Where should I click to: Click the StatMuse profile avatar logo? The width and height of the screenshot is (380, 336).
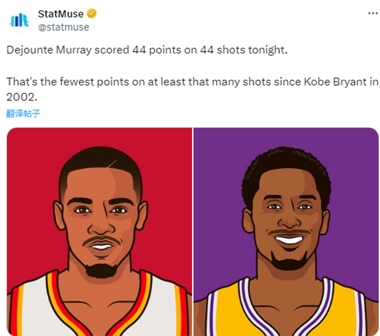tap(20, 20)
